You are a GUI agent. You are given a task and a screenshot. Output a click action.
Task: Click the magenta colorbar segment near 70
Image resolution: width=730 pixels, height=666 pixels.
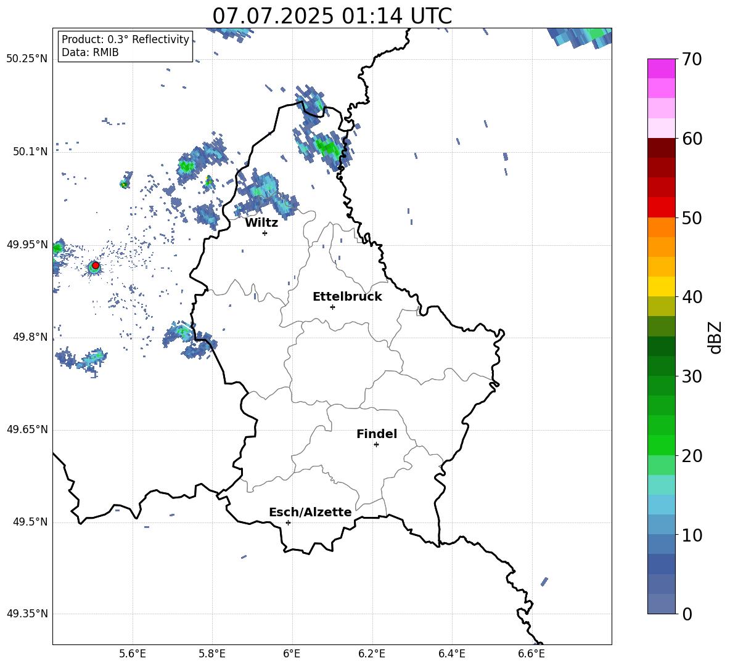click(x=662, y=69)
